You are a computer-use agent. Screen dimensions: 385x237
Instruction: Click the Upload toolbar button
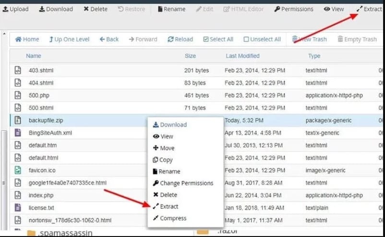[x=15, y=9]
